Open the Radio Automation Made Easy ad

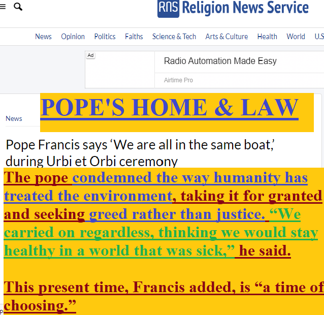[220, 61]
